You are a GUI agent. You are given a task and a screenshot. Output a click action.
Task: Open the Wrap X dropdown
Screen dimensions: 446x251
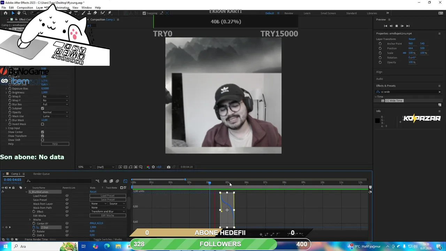pos(55,96)
